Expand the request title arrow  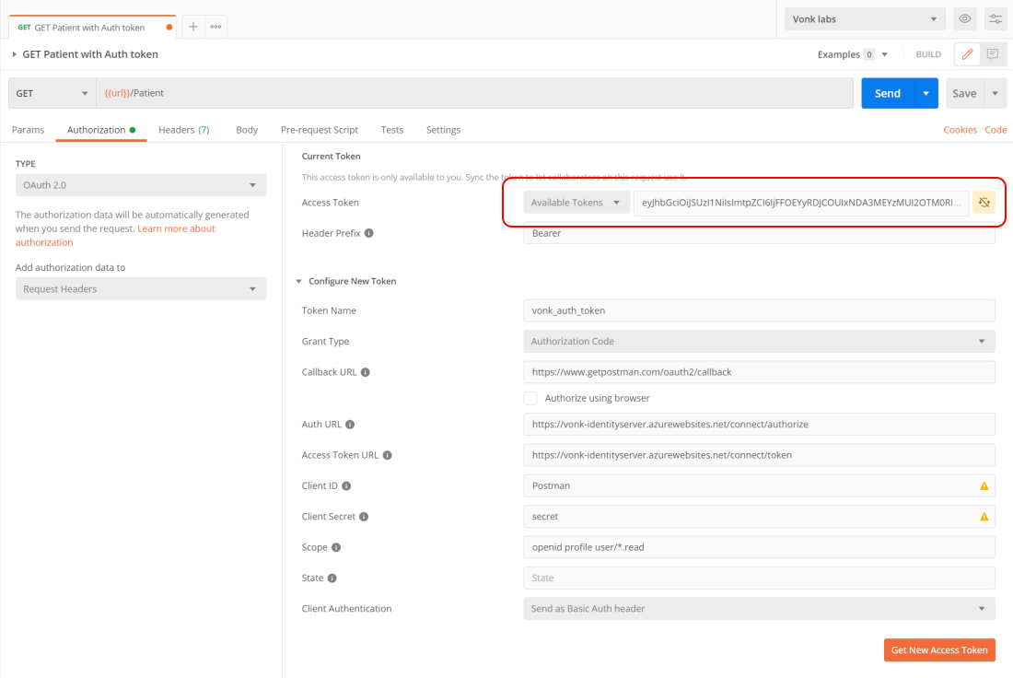[14, 54]
